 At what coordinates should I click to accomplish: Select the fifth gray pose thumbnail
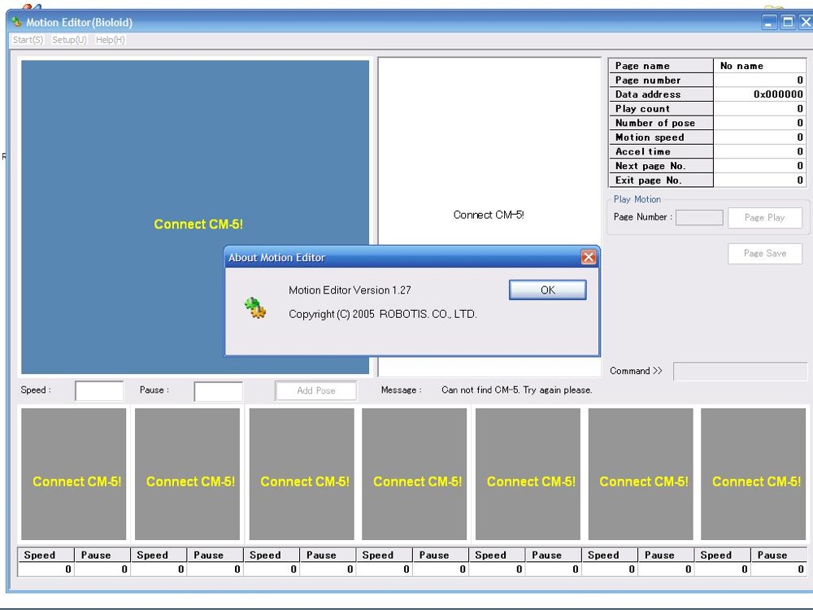point(528,474)
